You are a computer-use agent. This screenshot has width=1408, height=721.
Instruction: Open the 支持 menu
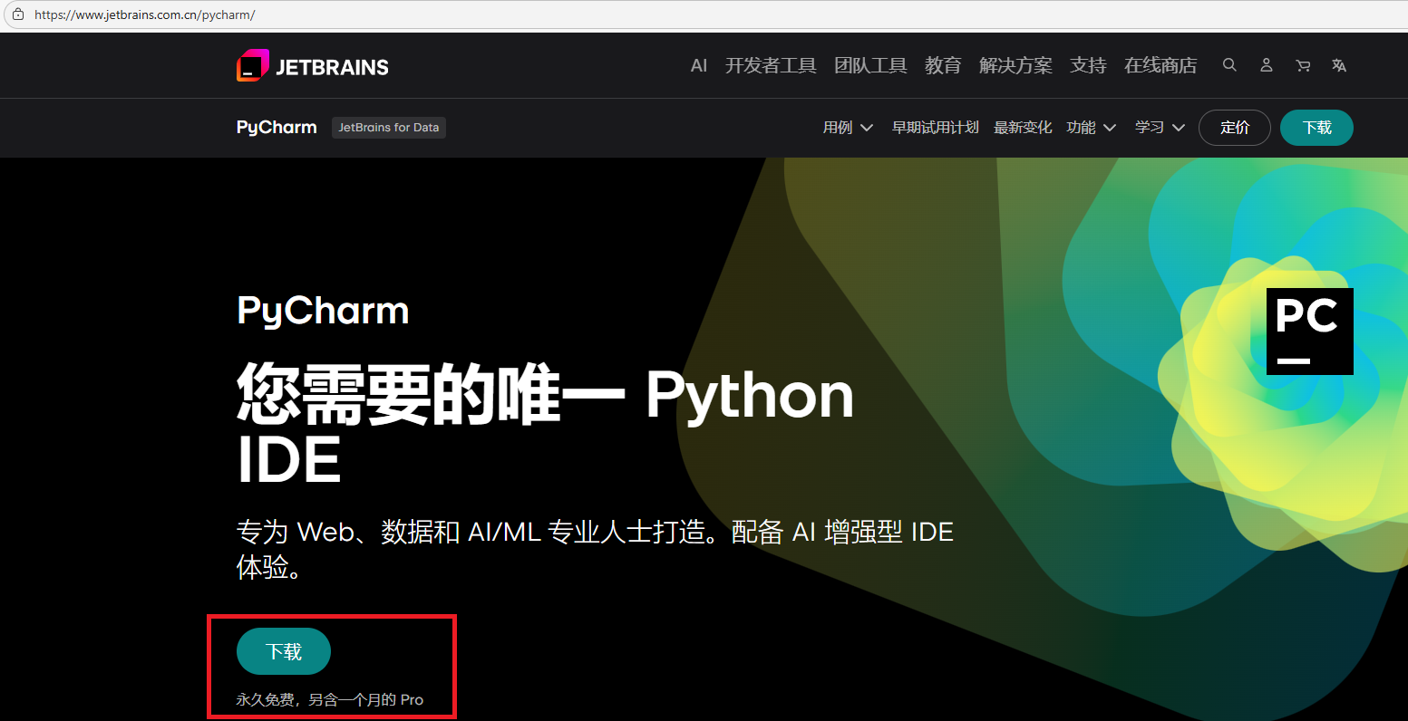[1088, 65]
